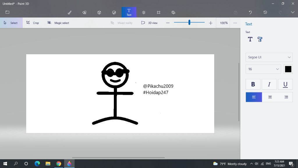
Task: Open the Canvas settings
Action: tap(158, 12)
